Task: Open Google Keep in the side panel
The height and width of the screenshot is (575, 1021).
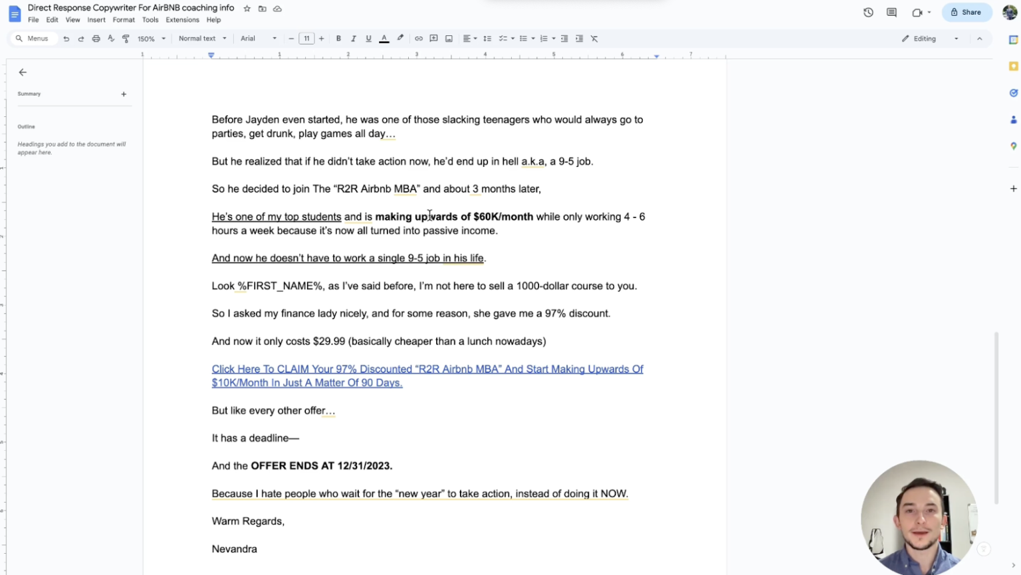Action: tap(1012, 66)
